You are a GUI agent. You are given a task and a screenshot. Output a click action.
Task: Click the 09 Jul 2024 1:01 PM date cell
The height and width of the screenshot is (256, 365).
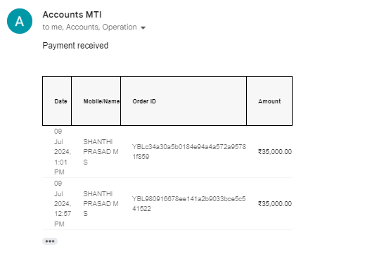click(x=63, y=152)
